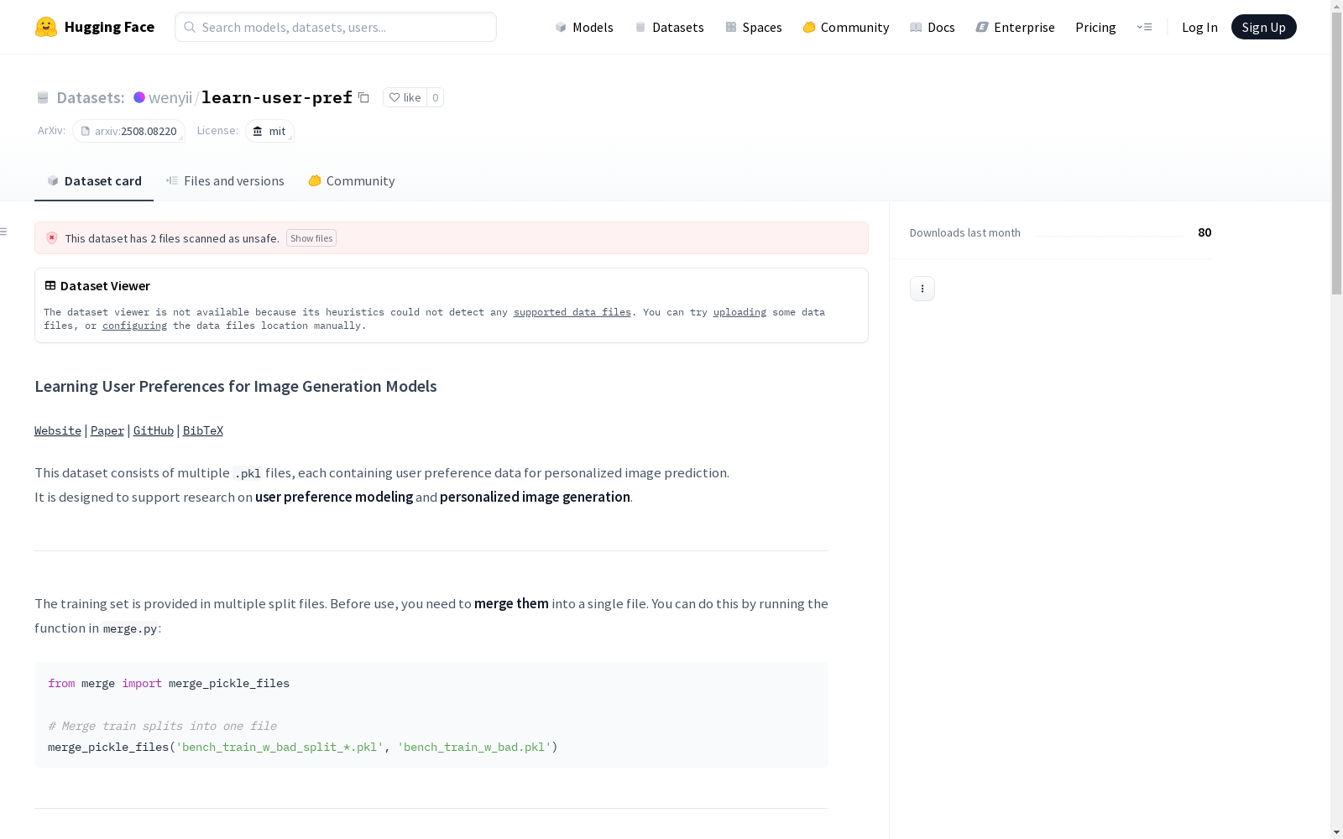
Task: Click the mit license tag
Action: pyautogui.click(x=269, y=131)
